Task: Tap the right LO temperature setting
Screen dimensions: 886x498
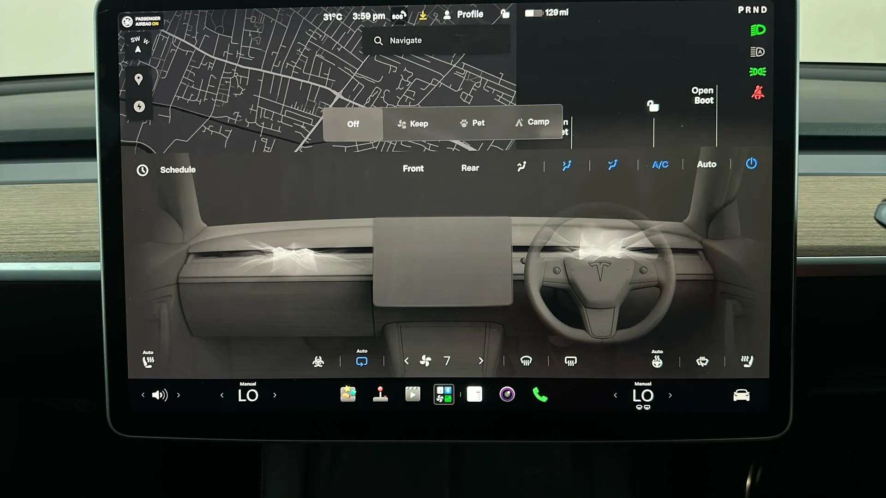Action: (x=643, y=395)
